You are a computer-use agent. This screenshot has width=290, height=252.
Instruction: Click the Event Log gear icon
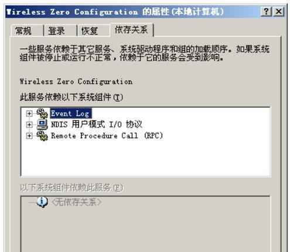[x=42, y=113]
